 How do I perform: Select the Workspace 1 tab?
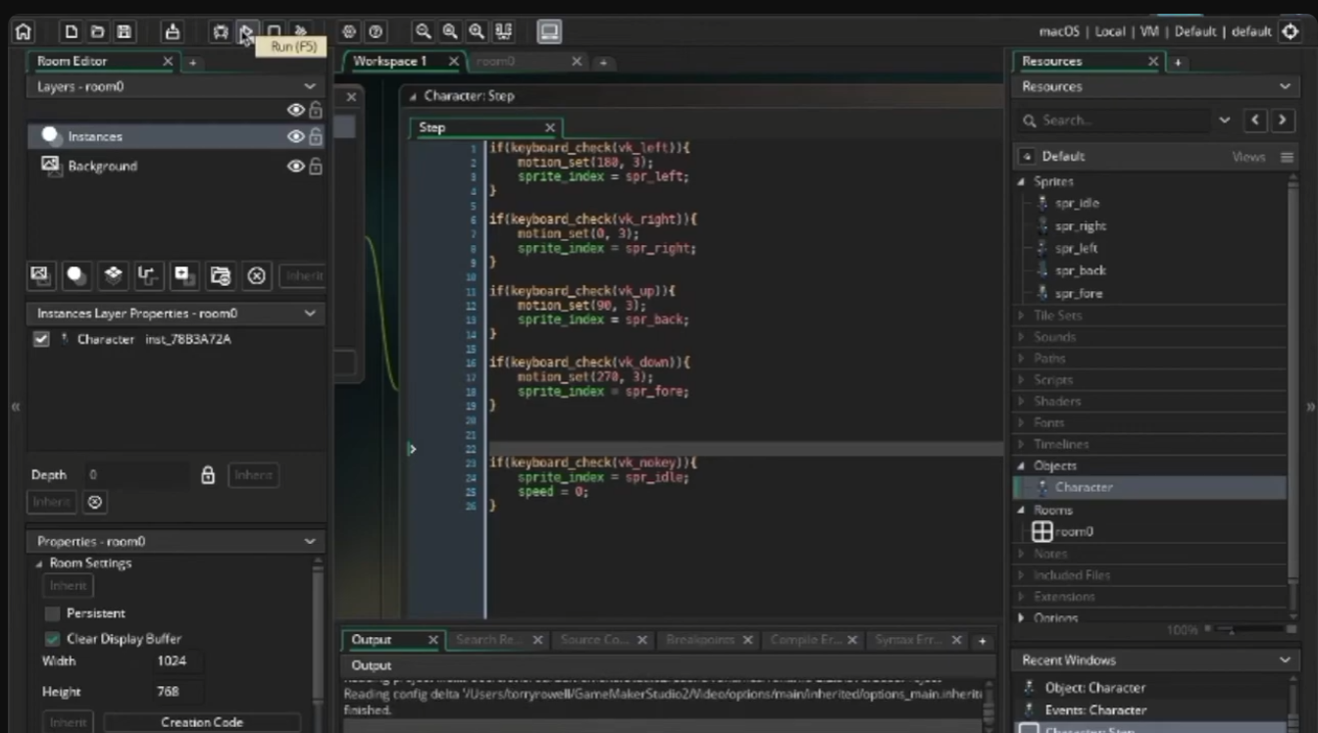390,61
